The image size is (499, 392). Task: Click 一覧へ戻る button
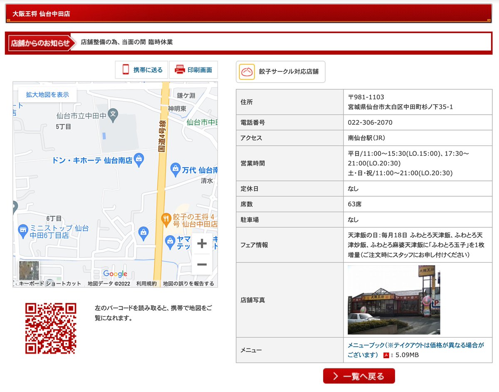tap(359, 376)
